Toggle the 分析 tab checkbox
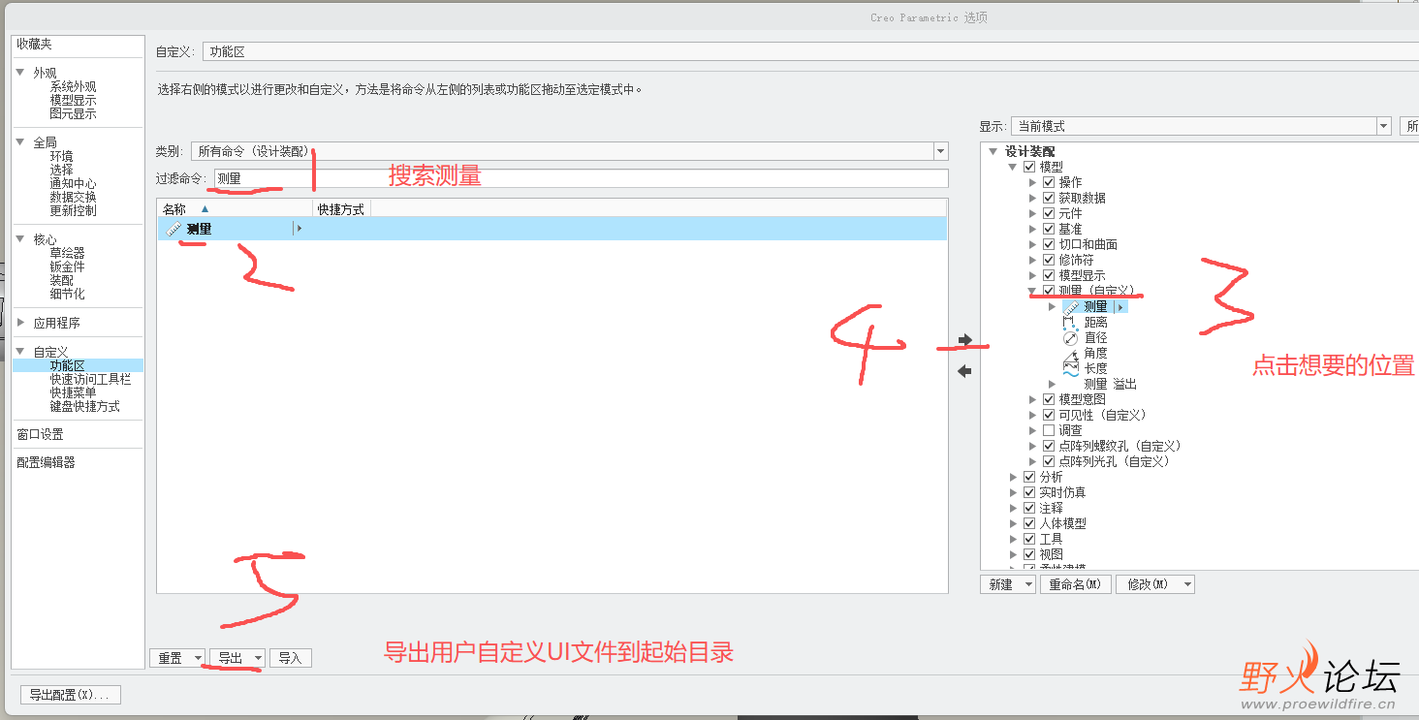Image resolution: width=1419 pixels, height=720 pixels. coord(1029,477)
